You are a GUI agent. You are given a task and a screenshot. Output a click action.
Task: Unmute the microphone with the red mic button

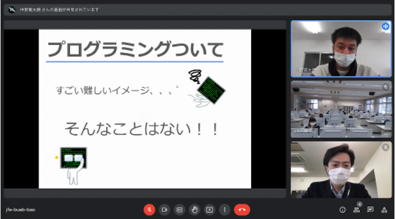click(x=149, y=210)
